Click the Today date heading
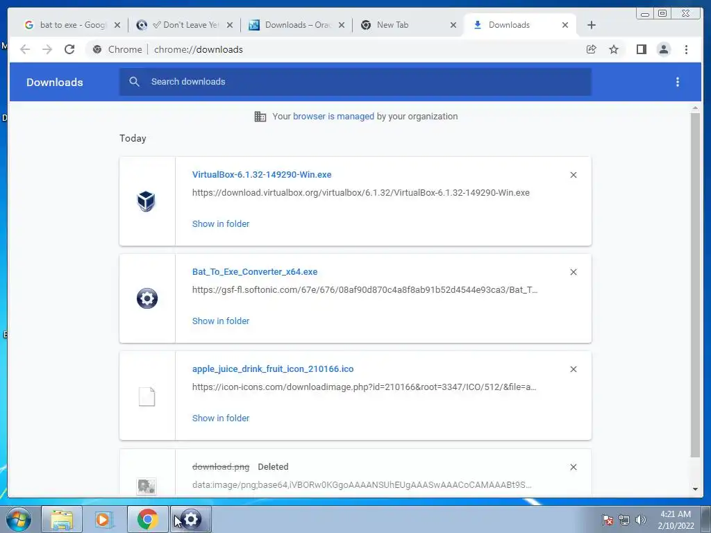711x533 pixels. tap(133, 138)
